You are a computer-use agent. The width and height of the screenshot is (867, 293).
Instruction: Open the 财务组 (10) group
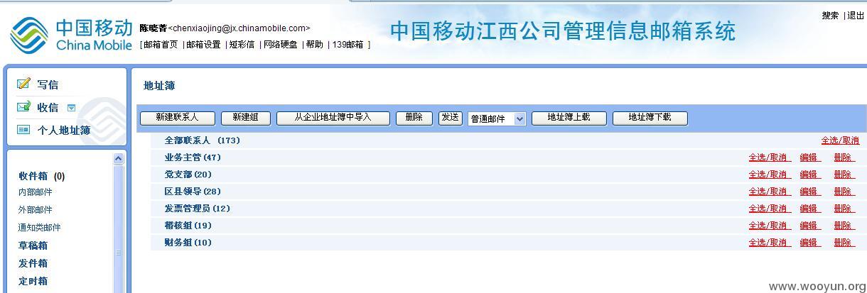click(188, 243)
